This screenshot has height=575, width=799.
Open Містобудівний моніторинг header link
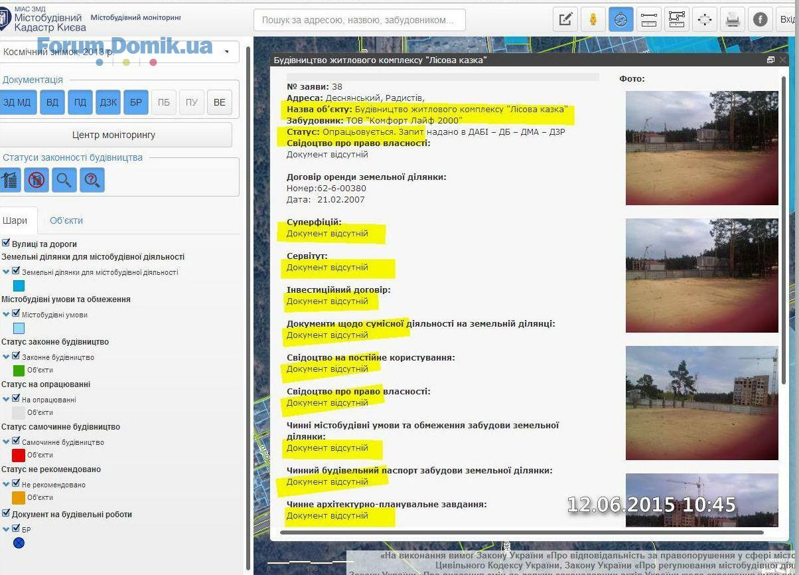[136, 17]
